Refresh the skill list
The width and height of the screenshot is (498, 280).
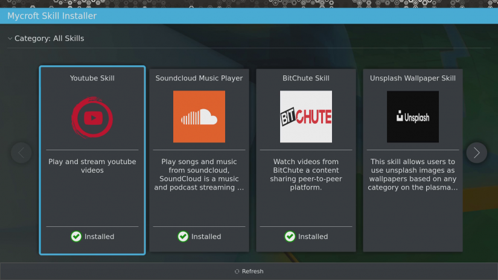click(249, 272)
